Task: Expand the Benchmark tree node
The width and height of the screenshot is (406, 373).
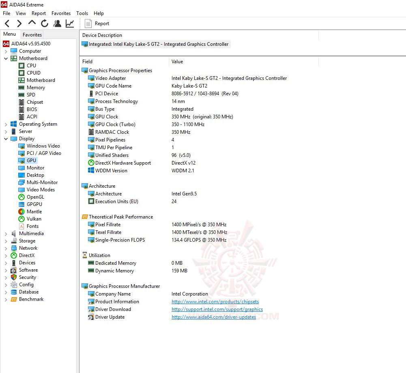Action: pos(6,300)
